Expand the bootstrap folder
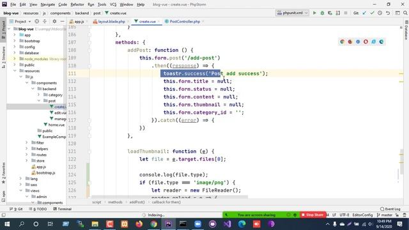Viewport: 409px width, 230px height. coord(15,41)
